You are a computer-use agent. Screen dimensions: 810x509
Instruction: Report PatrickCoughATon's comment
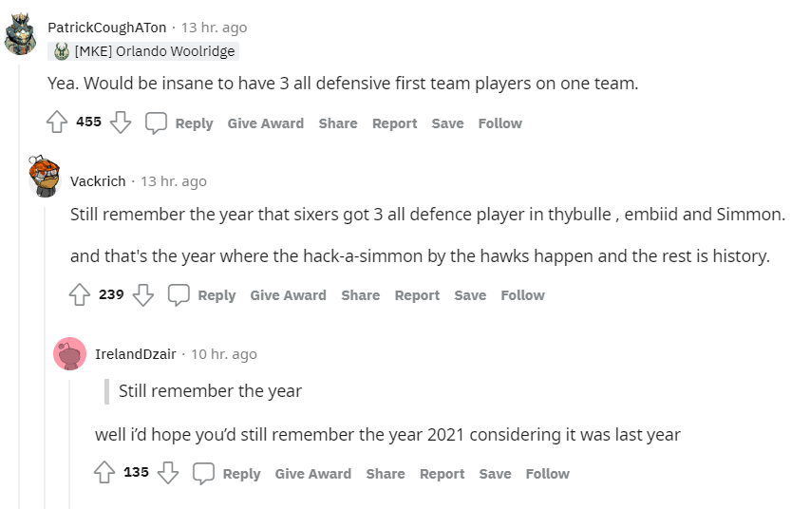394,123
